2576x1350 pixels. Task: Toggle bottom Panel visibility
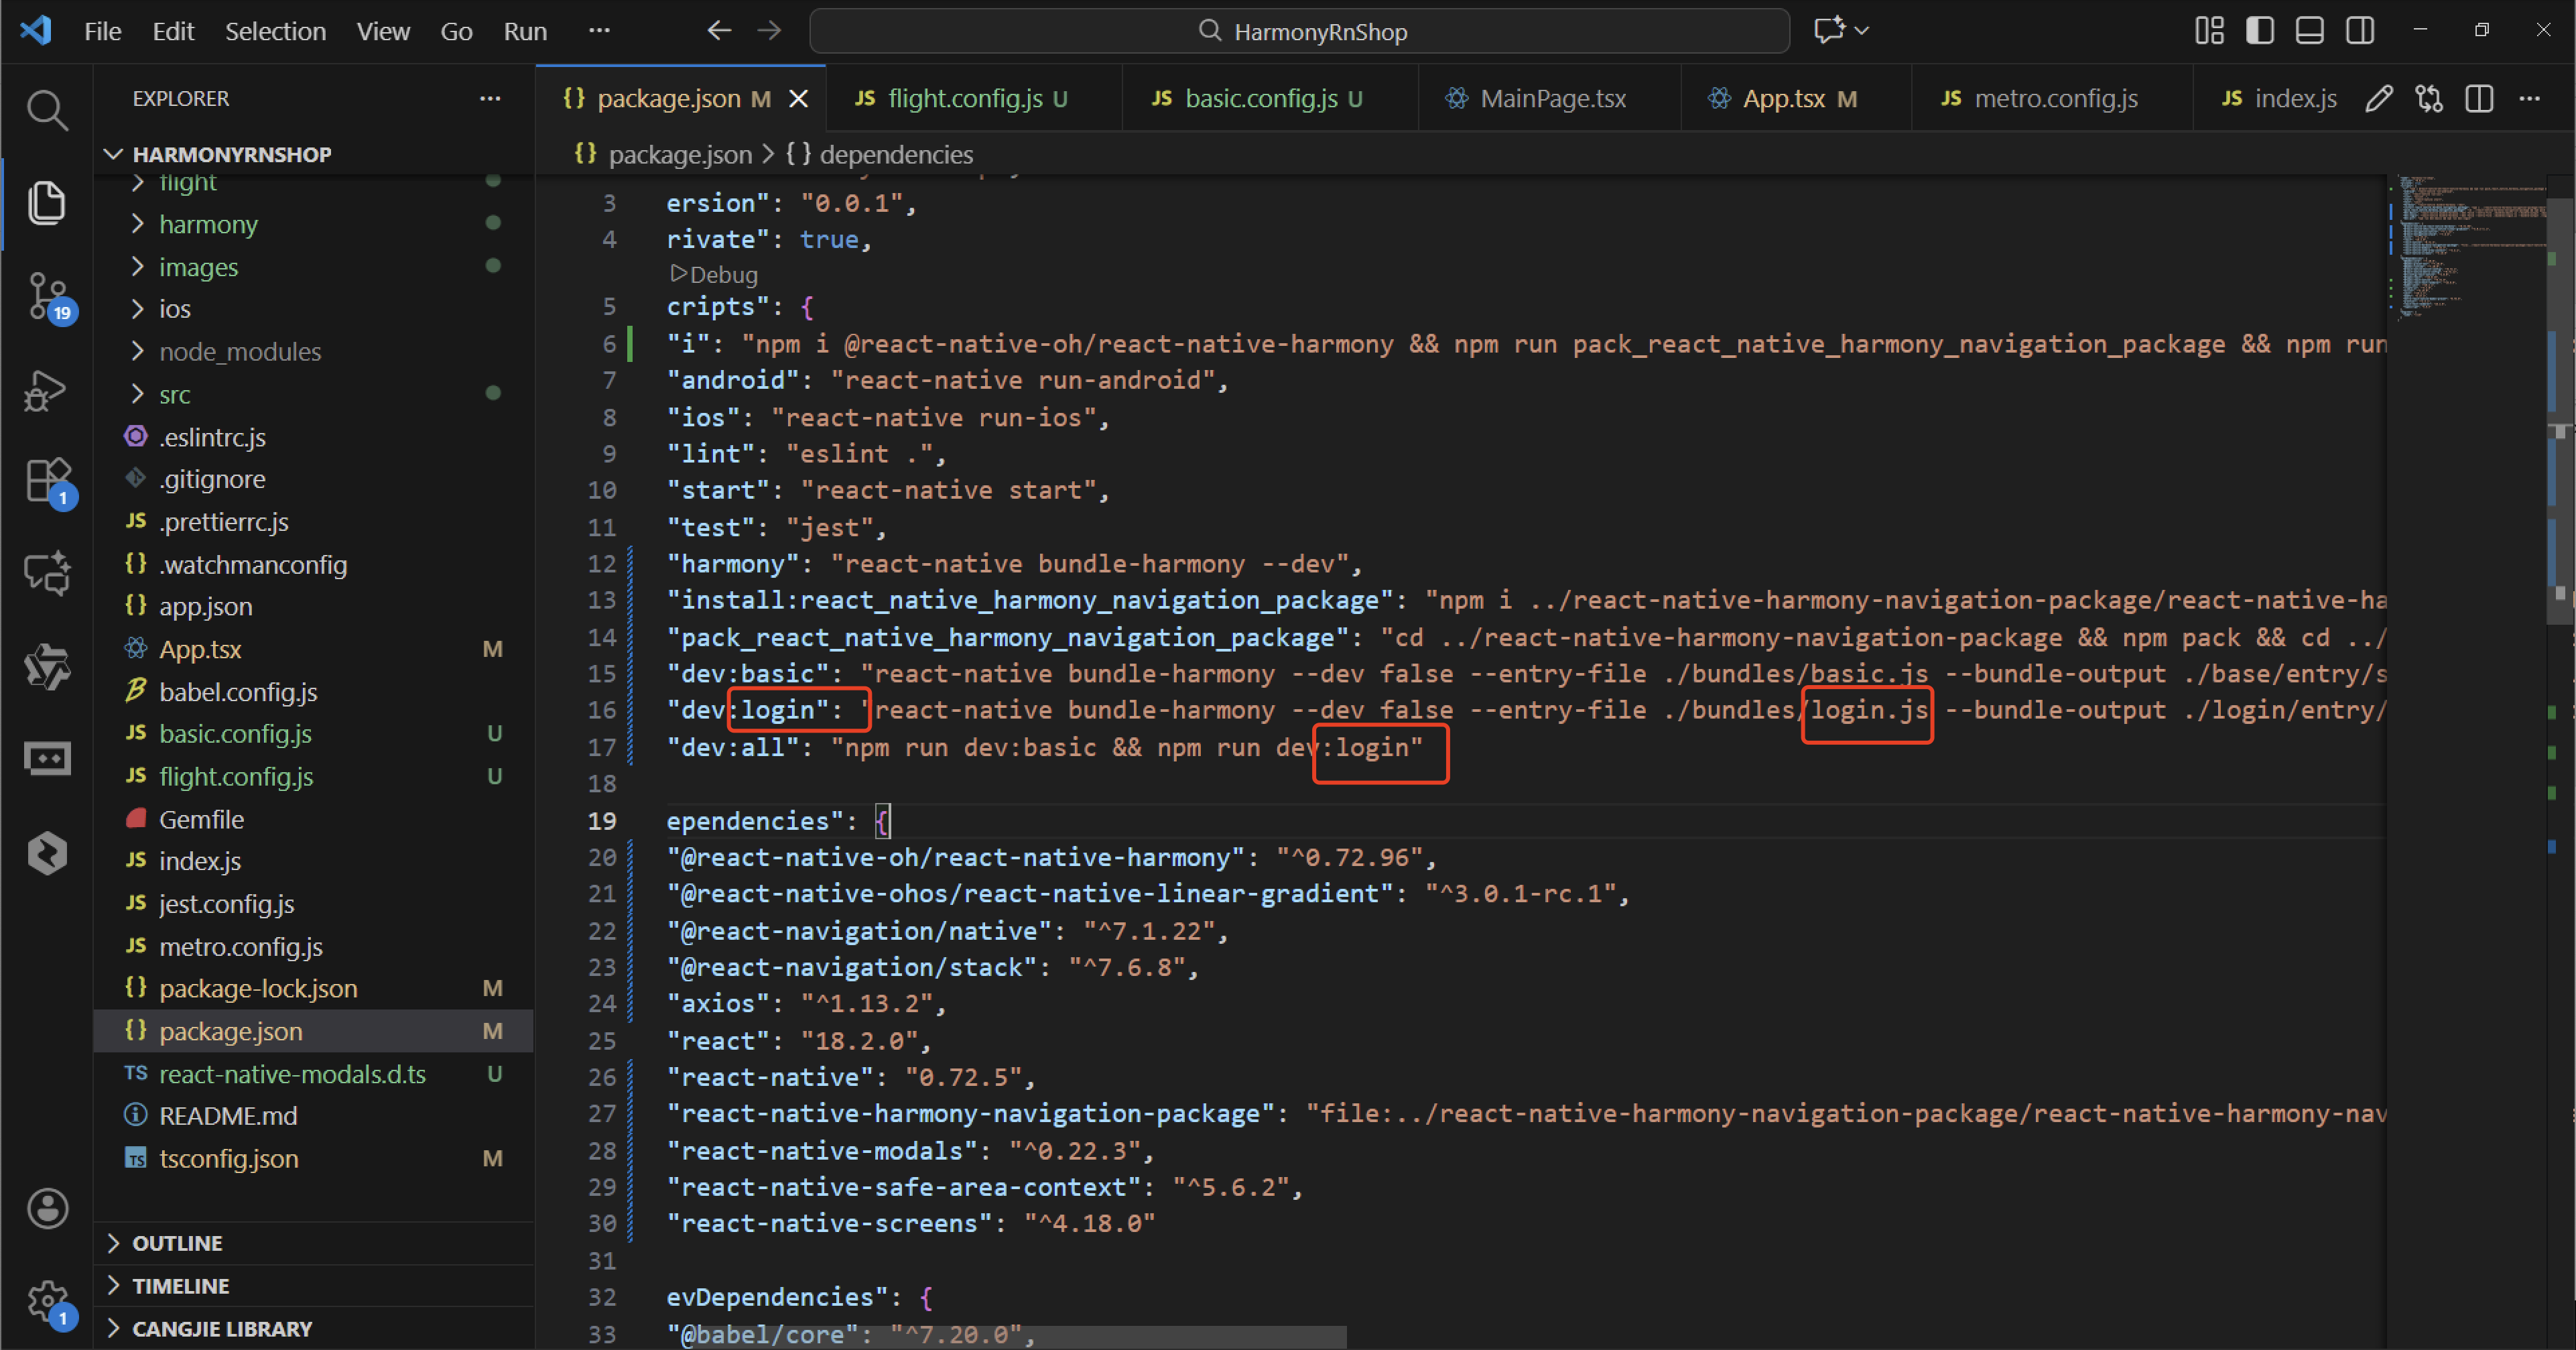2309,31
